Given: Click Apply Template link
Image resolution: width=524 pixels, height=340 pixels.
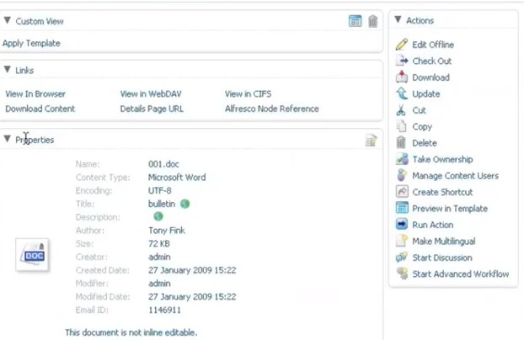Looking at the screenshot, I should 31,43.
